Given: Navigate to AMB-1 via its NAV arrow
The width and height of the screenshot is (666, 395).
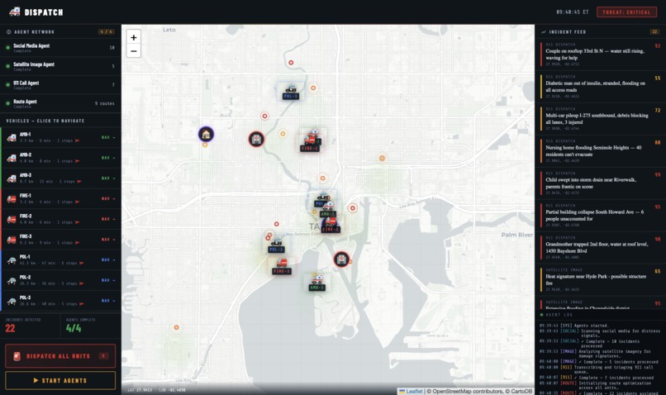Looking at the screenshot, I should 108,137.
